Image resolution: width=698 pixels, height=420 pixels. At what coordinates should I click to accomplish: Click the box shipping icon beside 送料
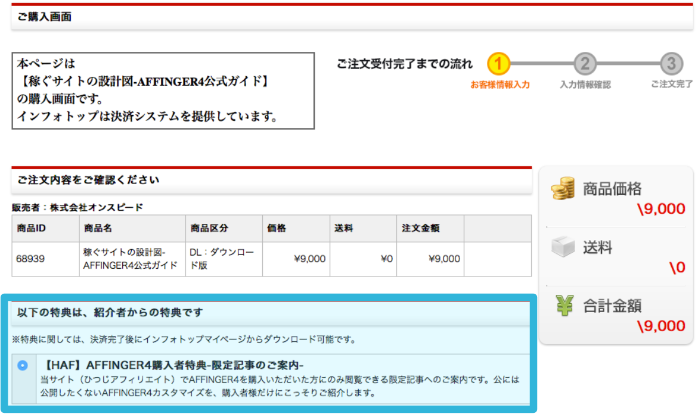(x=563, y=246)
